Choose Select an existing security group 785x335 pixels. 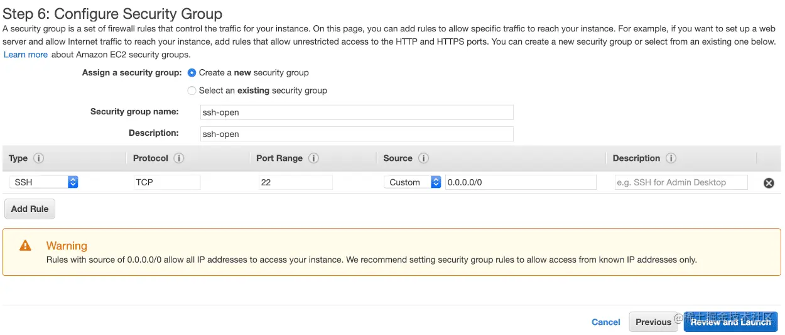(x=192, y=91)
